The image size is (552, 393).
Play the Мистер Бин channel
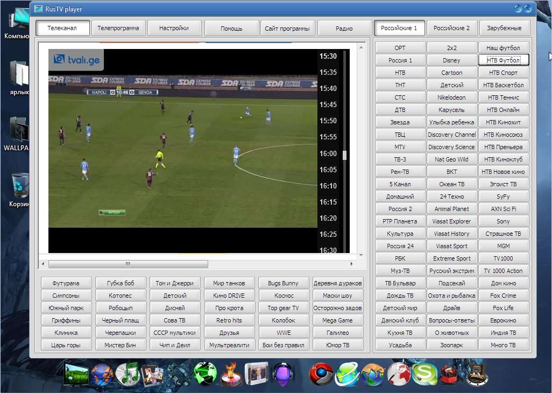coord(121,345)
